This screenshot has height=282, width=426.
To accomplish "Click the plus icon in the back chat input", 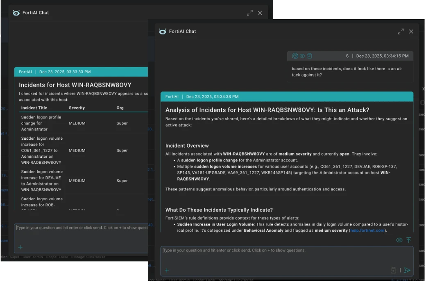I will point(20,247).
